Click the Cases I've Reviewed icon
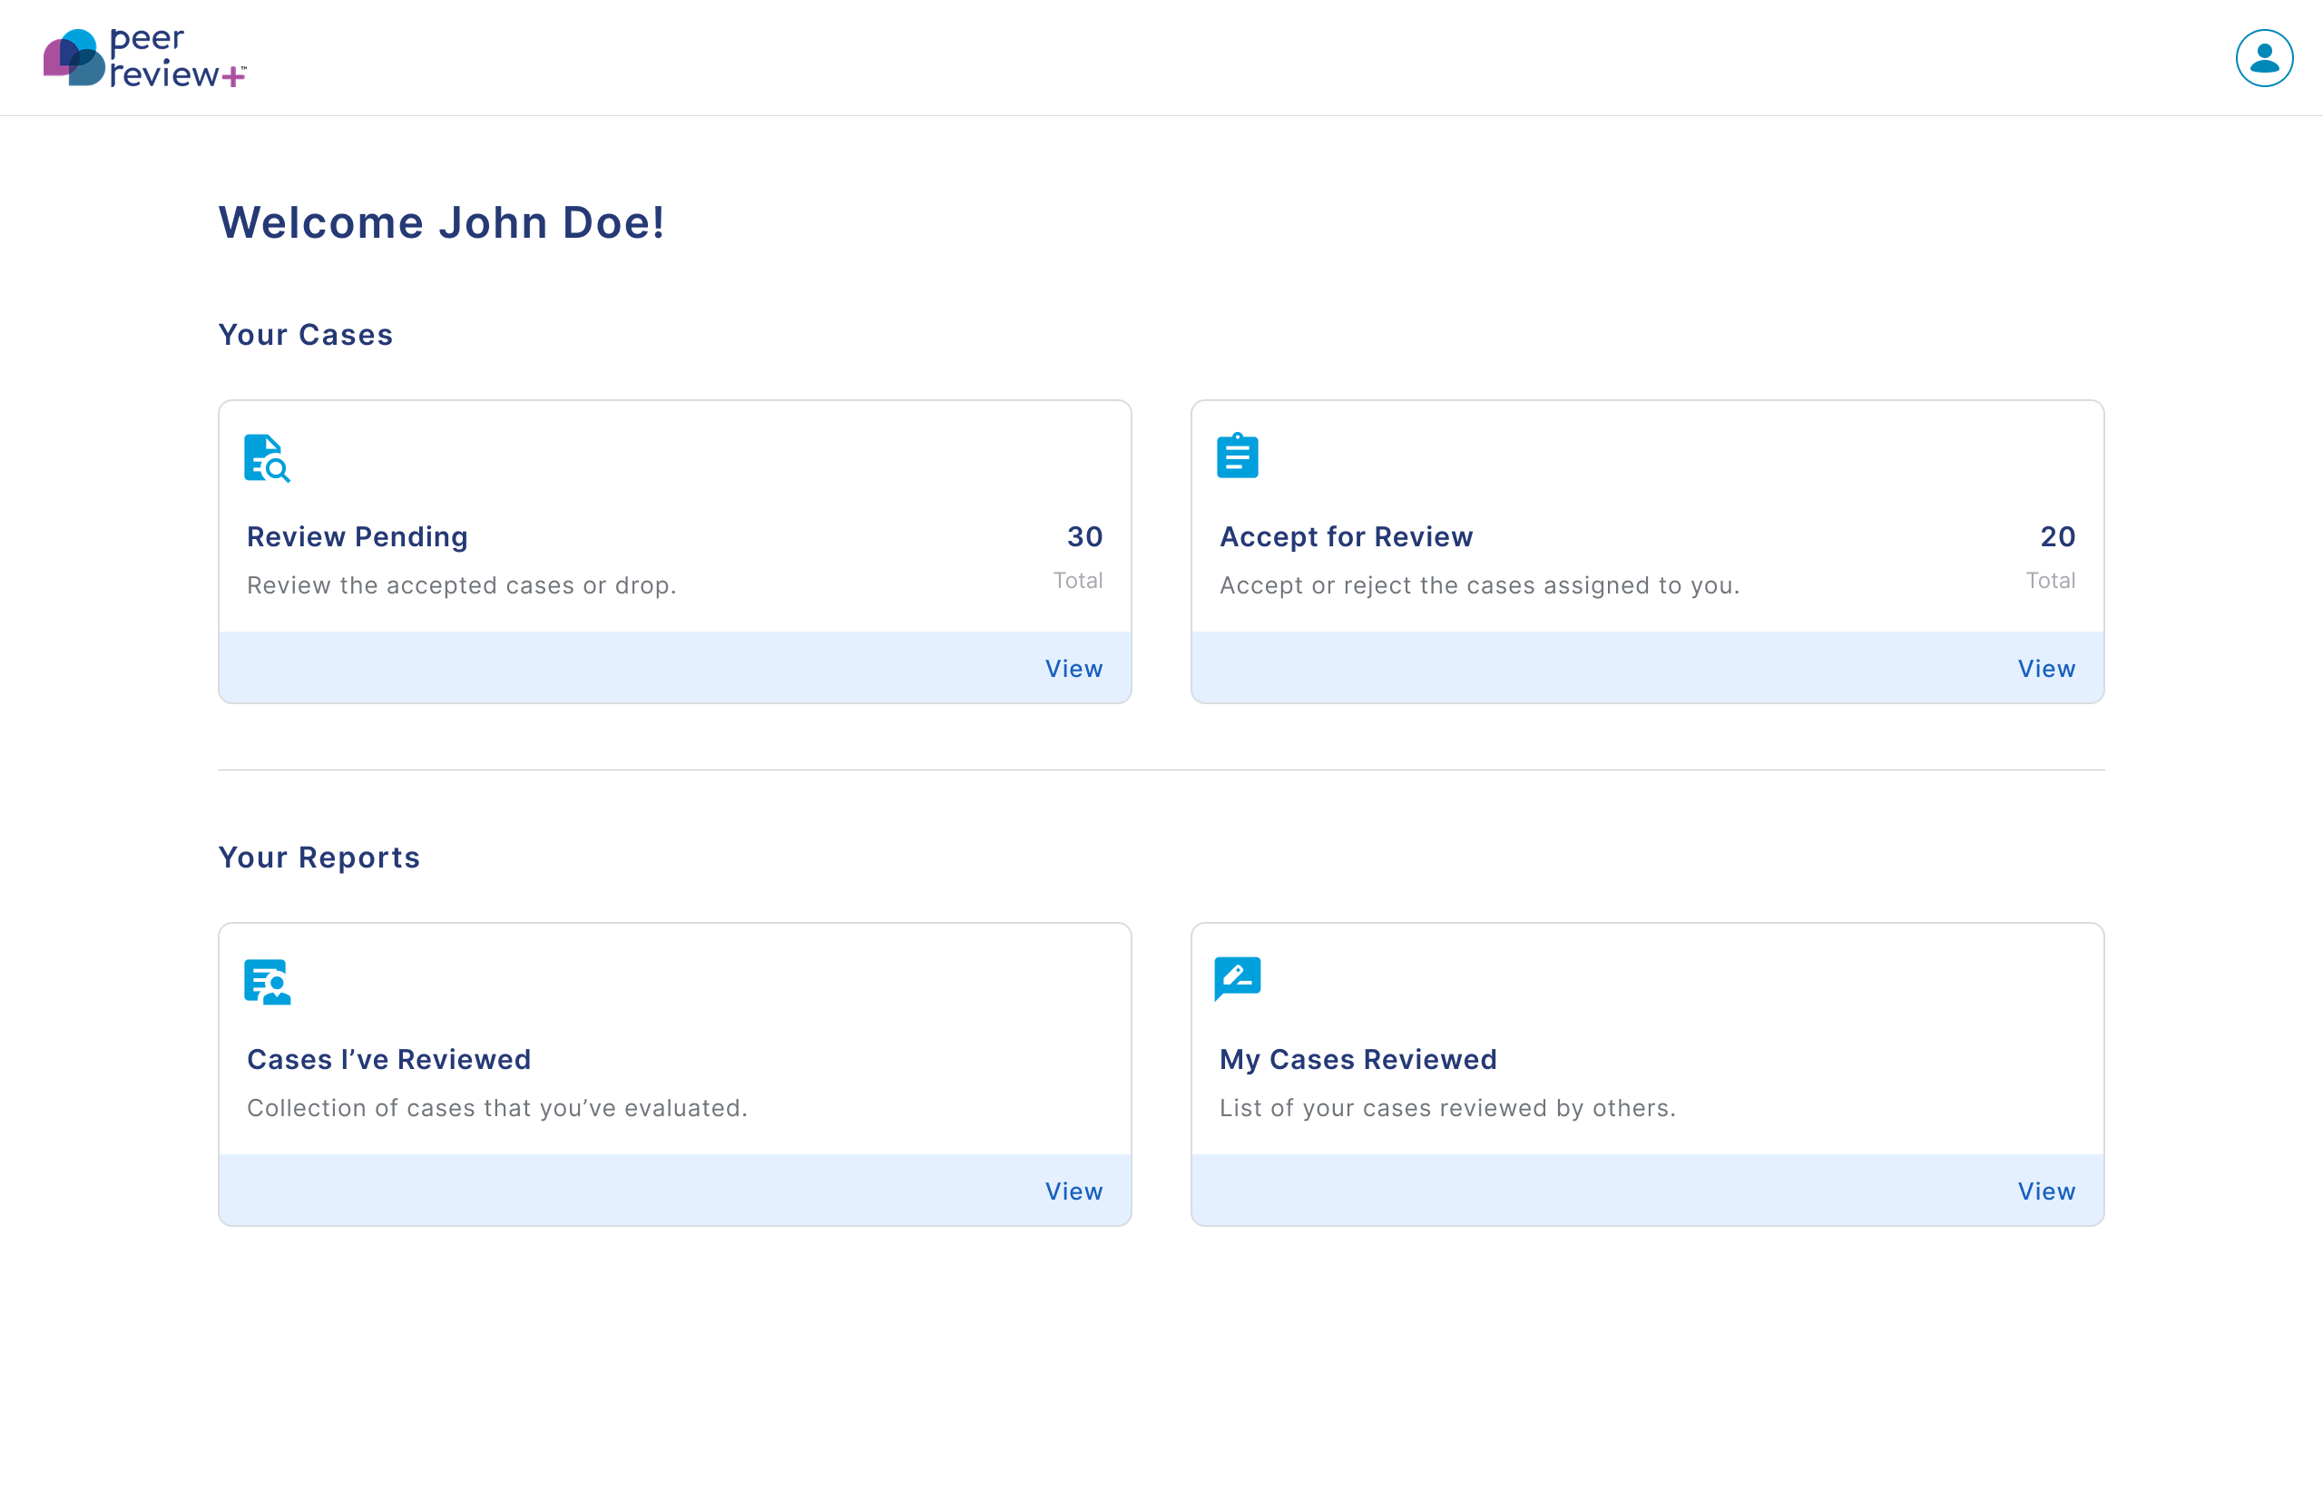The height and width of the screenshot is (1510, 2323). pos(267,981)
